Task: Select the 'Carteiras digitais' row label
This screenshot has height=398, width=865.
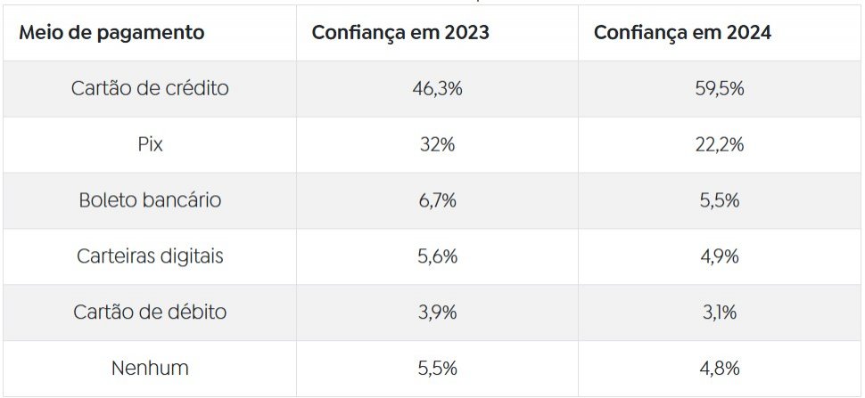Action: (150, 256)
